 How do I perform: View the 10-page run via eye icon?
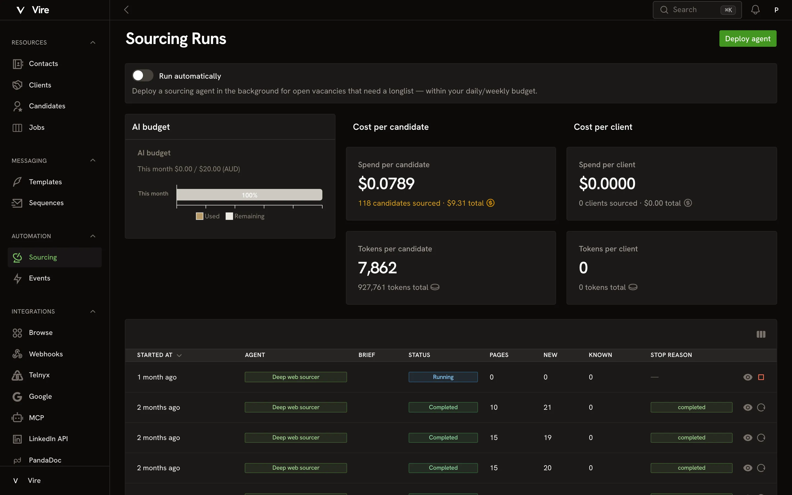[x=747, y=407]
